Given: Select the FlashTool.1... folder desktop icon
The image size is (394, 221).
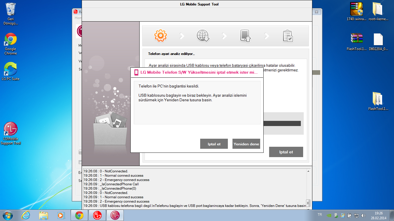Looking at the screenshot, I should 378,101.
